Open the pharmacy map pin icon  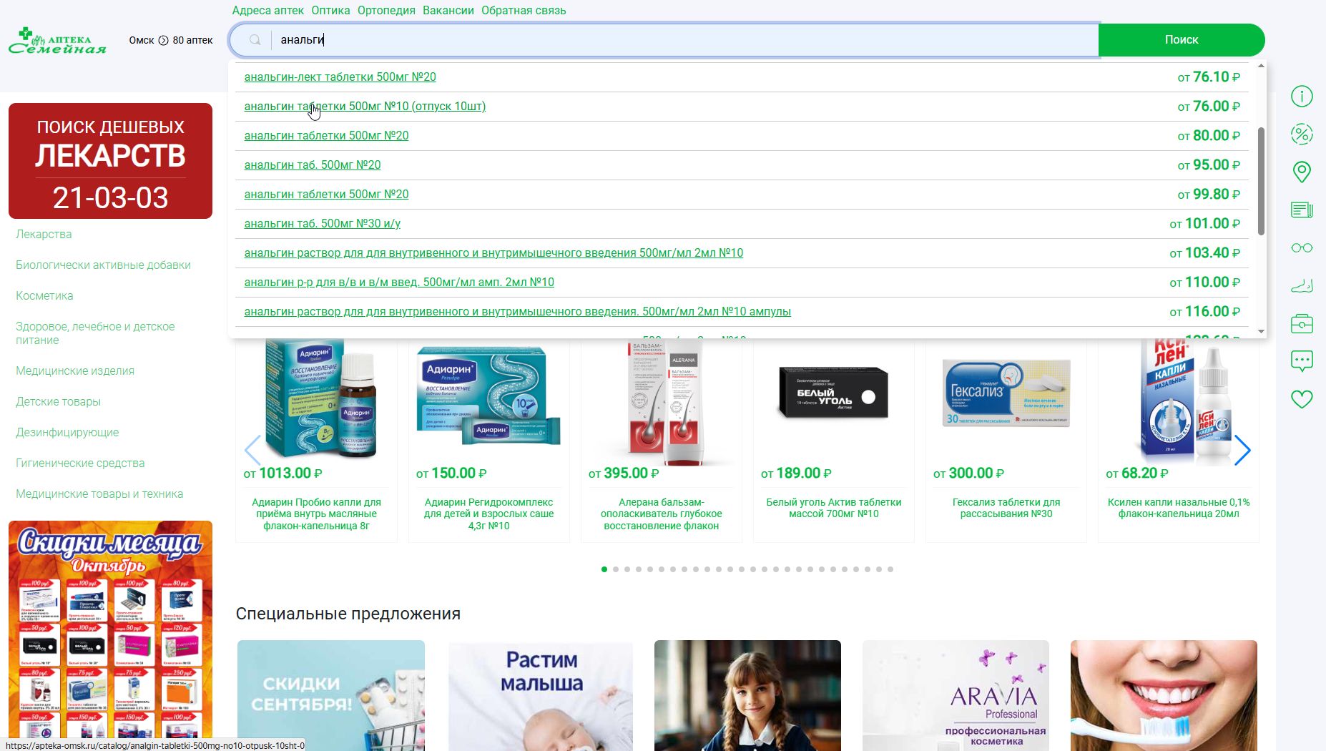1302,172
